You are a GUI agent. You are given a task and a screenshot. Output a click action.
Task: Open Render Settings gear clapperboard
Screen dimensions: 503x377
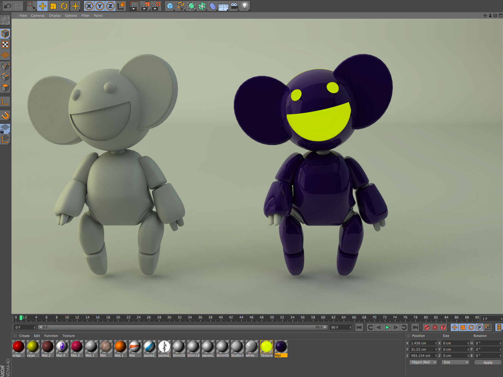coord(156,6)
